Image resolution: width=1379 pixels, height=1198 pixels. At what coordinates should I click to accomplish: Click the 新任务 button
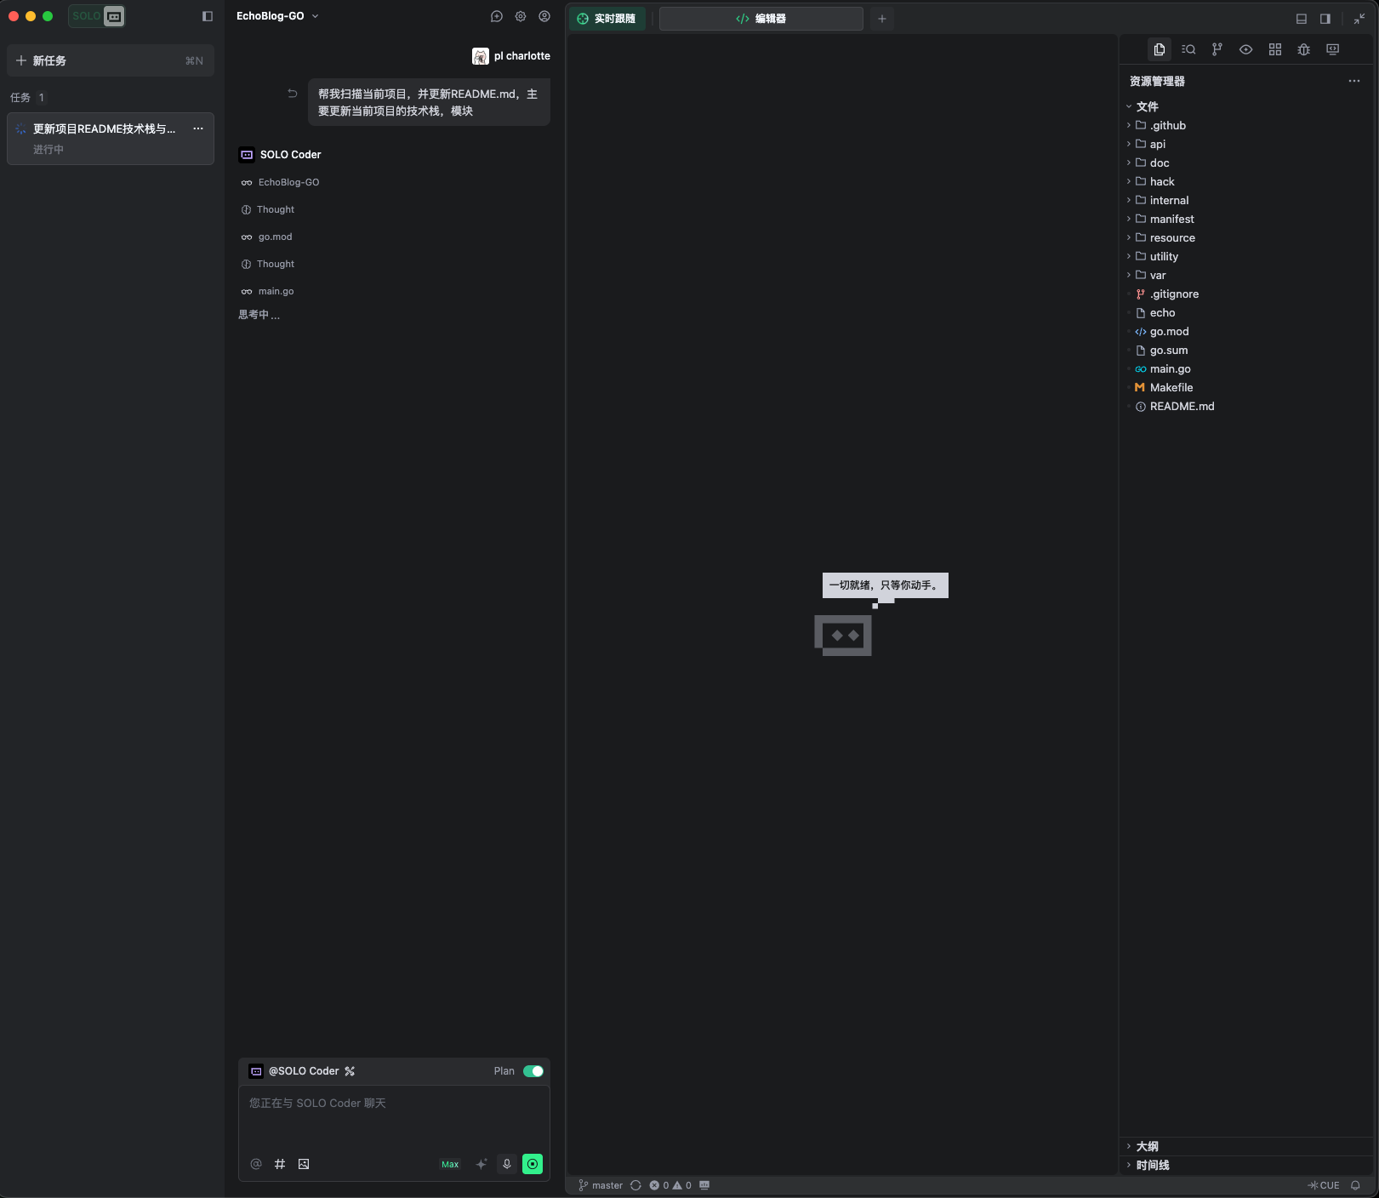click(111, 60)
